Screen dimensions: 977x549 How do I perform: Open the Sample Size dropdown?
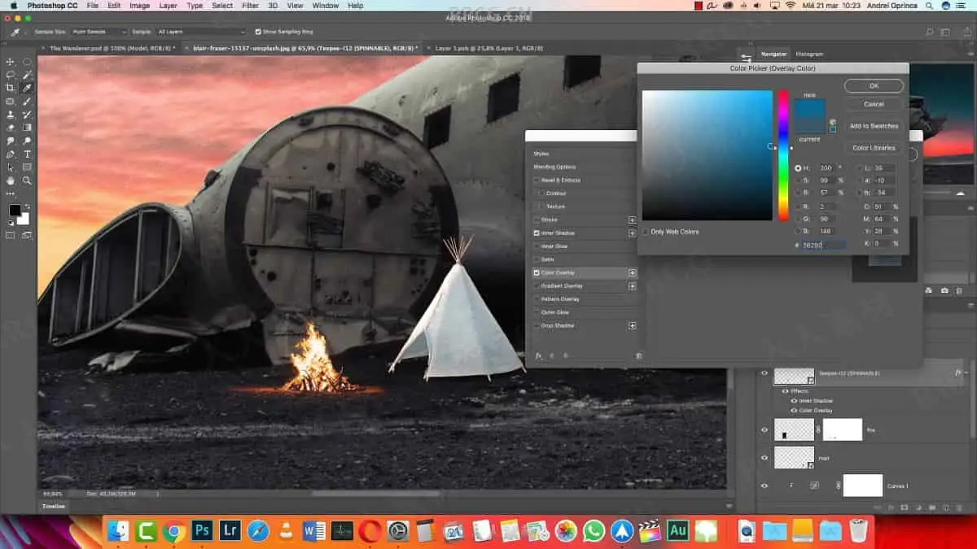(x=98, y=32)
